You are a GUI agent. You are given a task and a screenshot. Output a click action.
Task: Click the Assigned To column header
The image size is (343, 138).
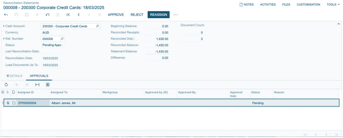tap(75, 94)
